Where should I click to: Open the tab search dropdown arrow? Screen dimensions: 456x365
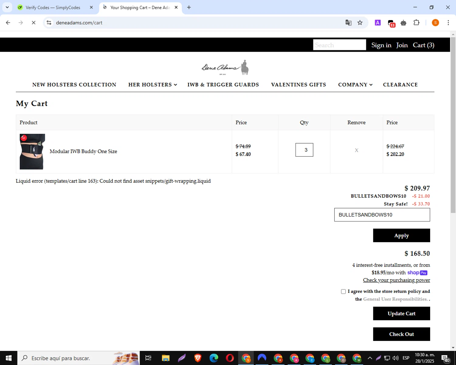(7, 7)
